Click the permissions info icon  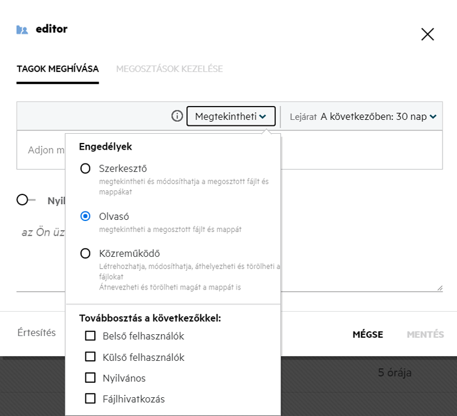(x=177, y=116)
